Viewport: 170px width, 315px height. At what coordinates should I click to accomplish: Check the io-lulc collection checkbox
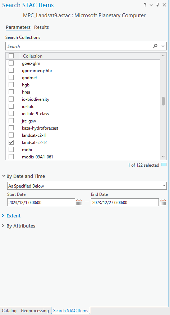pyautogui.click(x=11, y=106)
